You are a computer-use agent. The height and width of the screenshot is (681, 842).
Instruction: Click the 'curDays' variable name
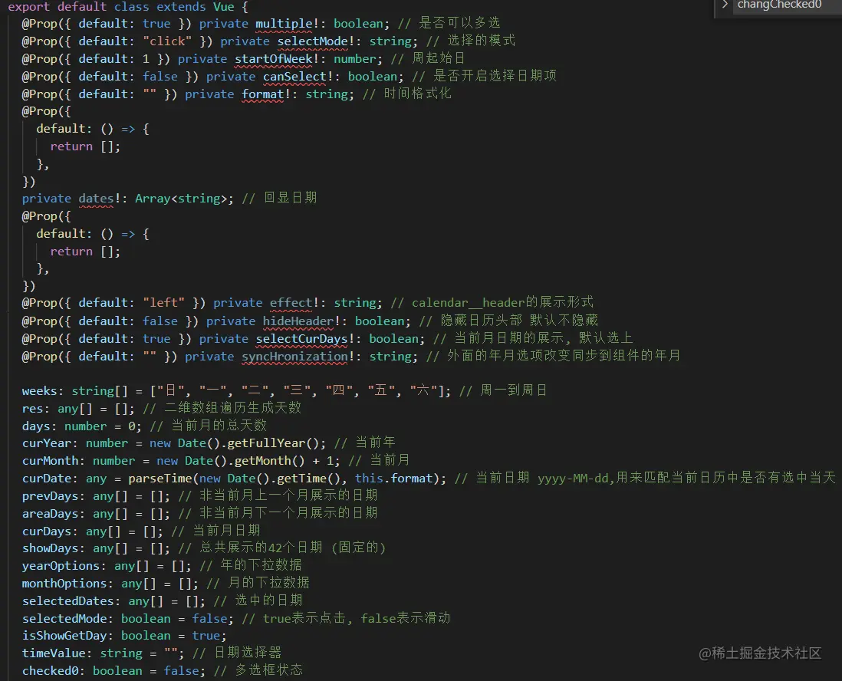pos(47,531)
